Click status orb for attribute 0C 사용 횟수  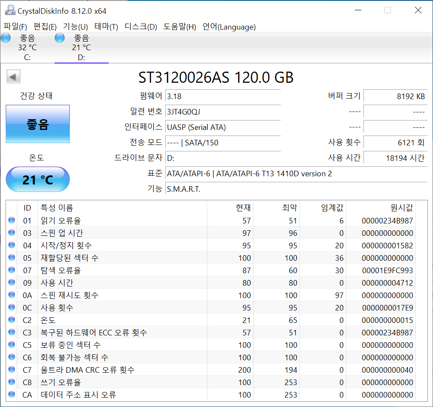pyautogui.click(x=12, y=307)
